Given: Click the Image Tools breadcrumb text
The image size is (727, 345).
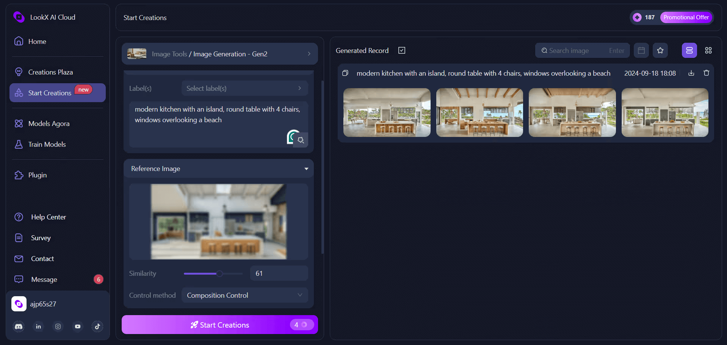Looking at the screenshot, I should coord(169,54).
